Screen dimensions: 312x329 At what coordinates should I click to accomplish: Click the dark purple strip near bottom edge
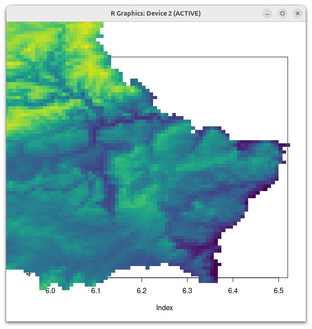click(214, 271)
